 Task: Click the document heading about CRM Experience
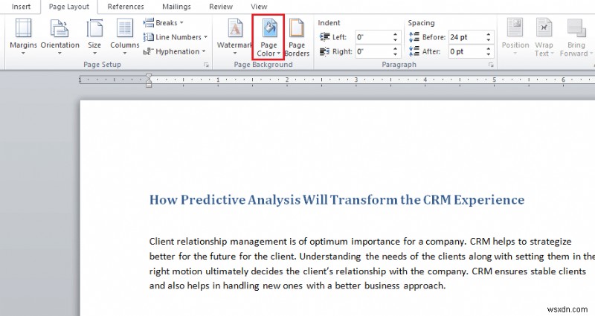[337, 199]
